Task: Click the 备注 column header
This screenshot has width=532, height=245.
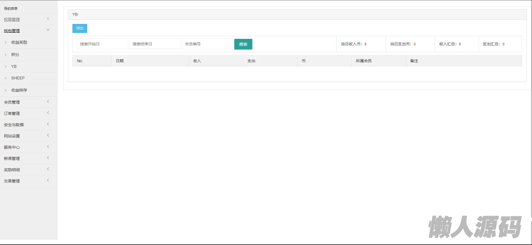Action: tap(464, 61)
